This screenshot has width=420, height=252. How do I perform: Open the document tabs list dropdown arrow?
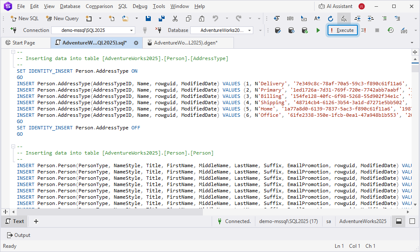point(412,42)
